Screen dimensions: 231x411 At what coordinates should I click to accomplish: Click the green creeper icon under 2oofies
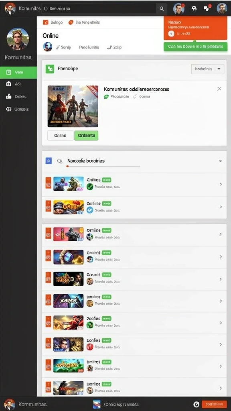90,325
